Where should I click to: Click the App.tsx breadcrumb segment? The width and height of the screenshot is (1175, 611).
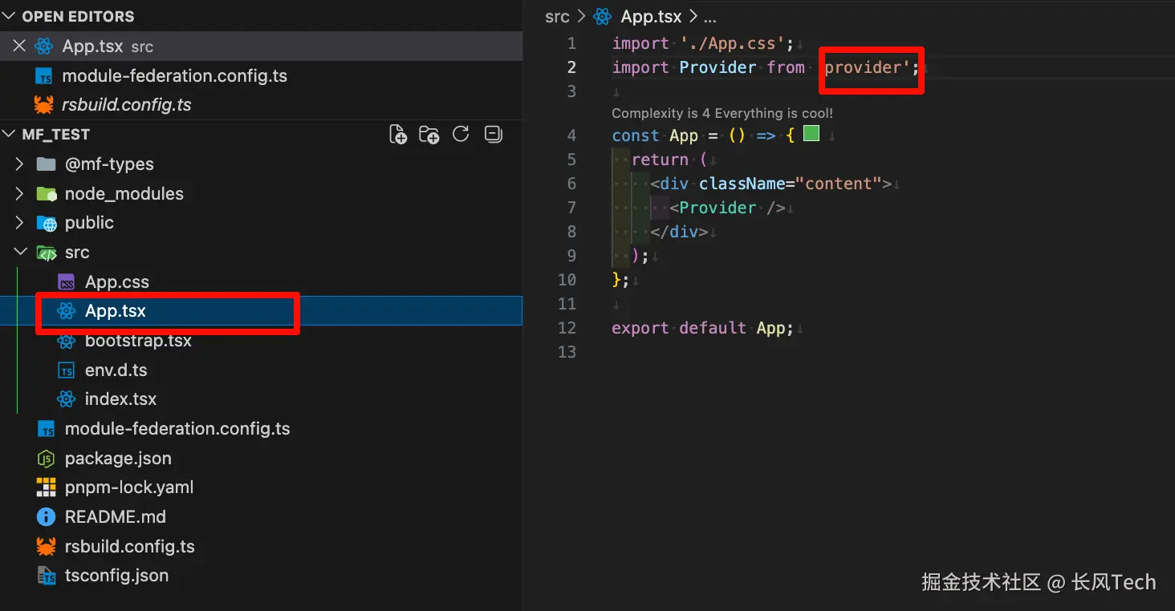tap(651, 17)
